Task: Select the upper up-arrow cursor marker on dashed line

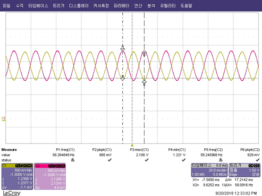Action: [x=144, y=53]
